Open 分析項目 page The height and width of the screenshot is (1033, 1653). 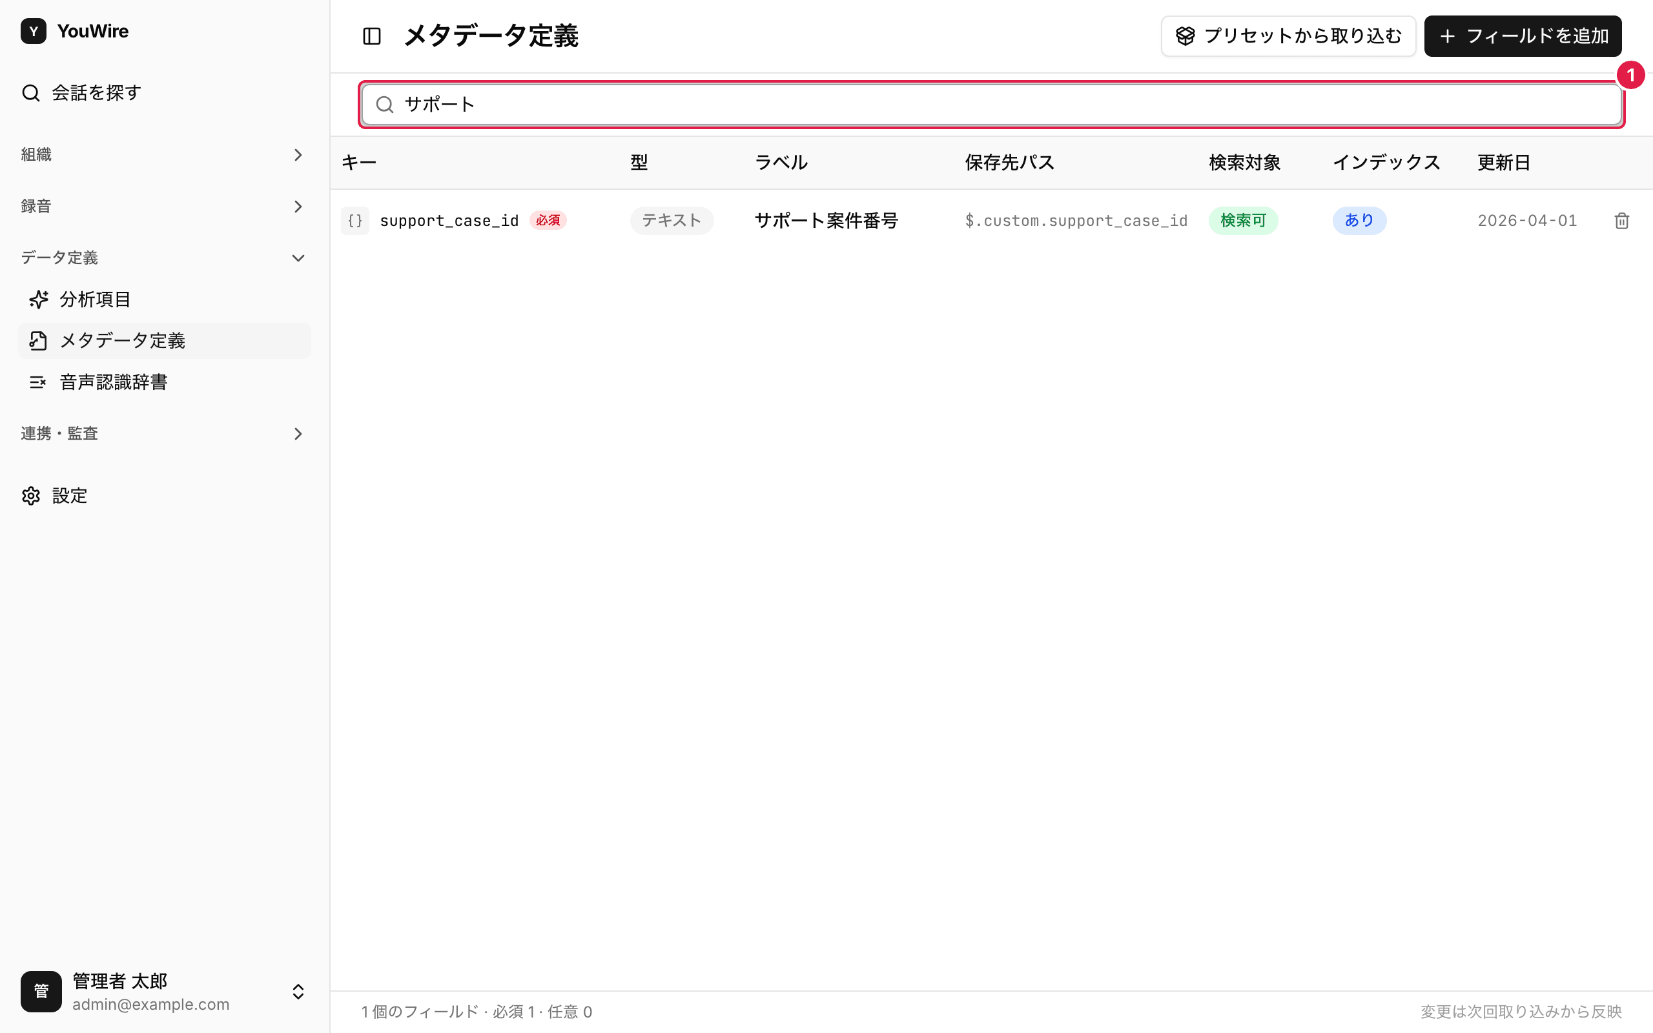[x=164, y=299]
